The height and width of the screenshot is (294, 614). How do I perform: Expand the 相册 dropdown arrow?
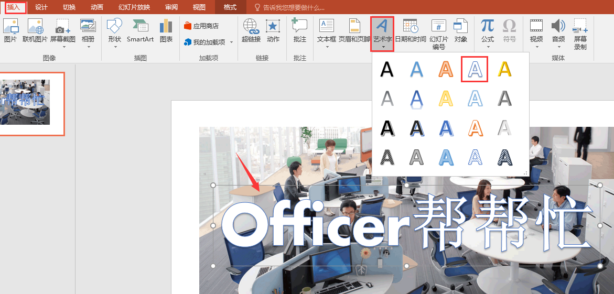click(89, 47)
